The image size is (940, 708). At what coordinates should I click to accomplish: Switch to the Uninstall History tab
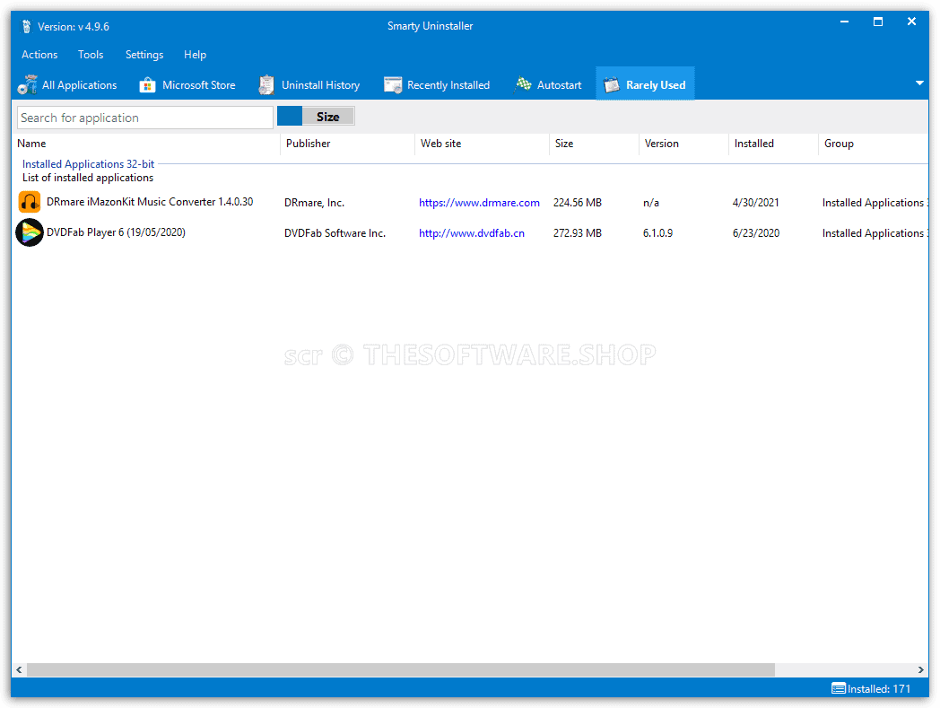tap(309, 85)
